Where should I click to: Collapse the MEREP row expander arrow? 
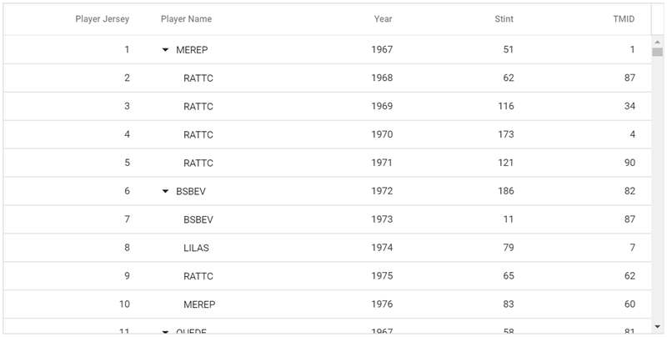click(165, 50)
